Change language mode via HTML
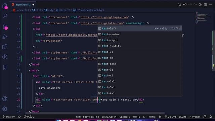Viewport: 215px width, 121px height. 152,117
